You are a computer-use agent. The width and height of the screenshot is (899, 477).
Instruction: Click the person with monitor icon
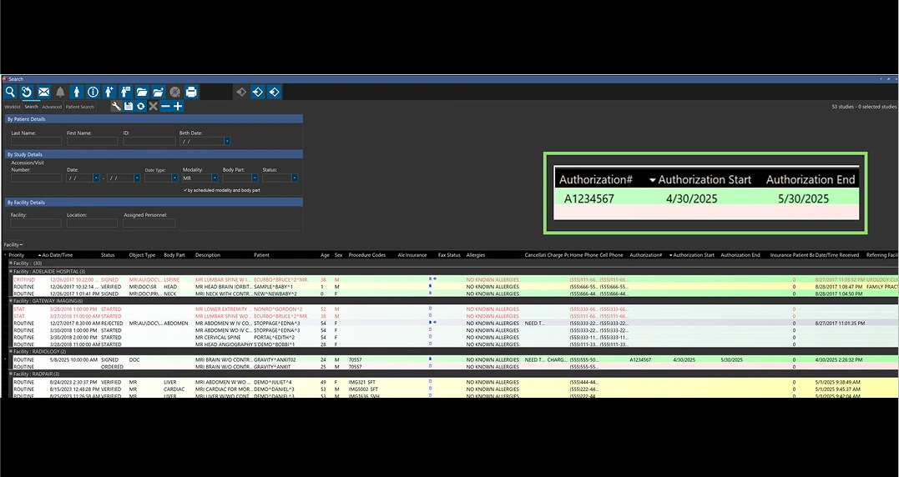coord(125,92)
